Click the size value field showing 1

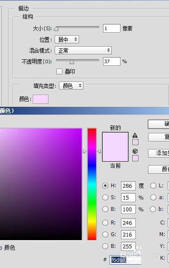click(x=112, y=28)
